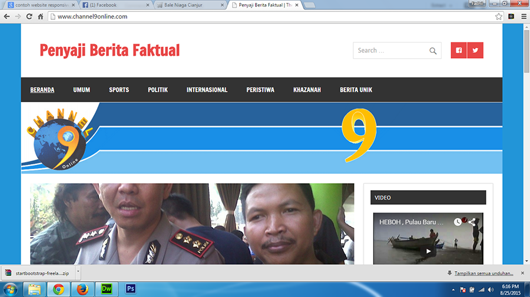Open Dreamweaver from the taskbar
The width and height of the screenshot is (530, 297).
[107, 289]
